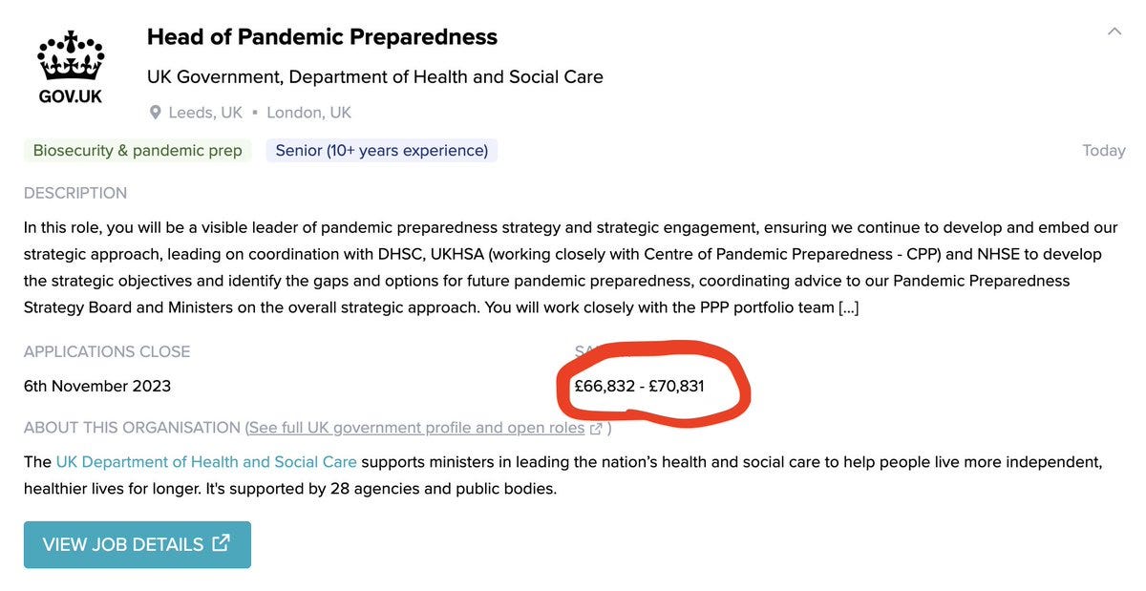Click the DESCRIPTION section heading
The width and height of the screenshot is (1146, 591).
(x=75, y=193)
